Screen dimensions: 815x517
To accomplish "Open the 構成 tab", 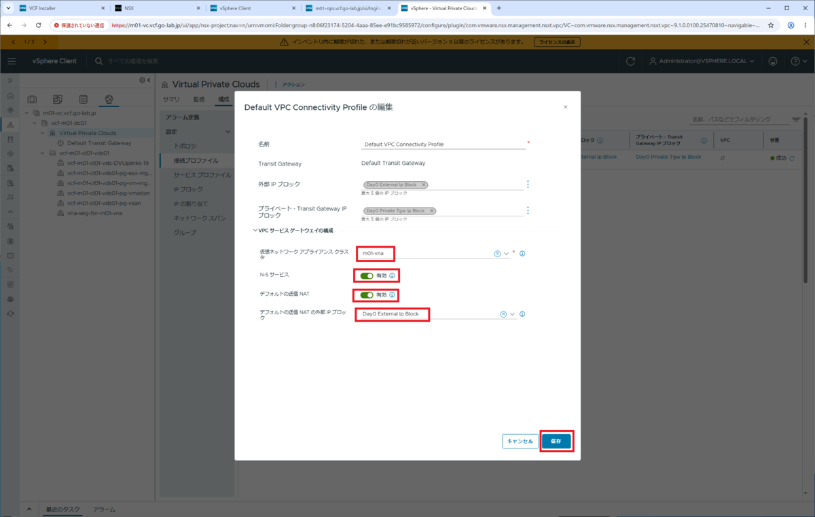I will tap(223, 99).
